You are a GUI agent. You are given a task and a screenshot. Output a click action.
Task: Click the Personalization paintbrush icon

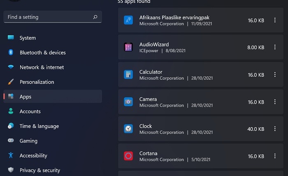coord(11,82)
